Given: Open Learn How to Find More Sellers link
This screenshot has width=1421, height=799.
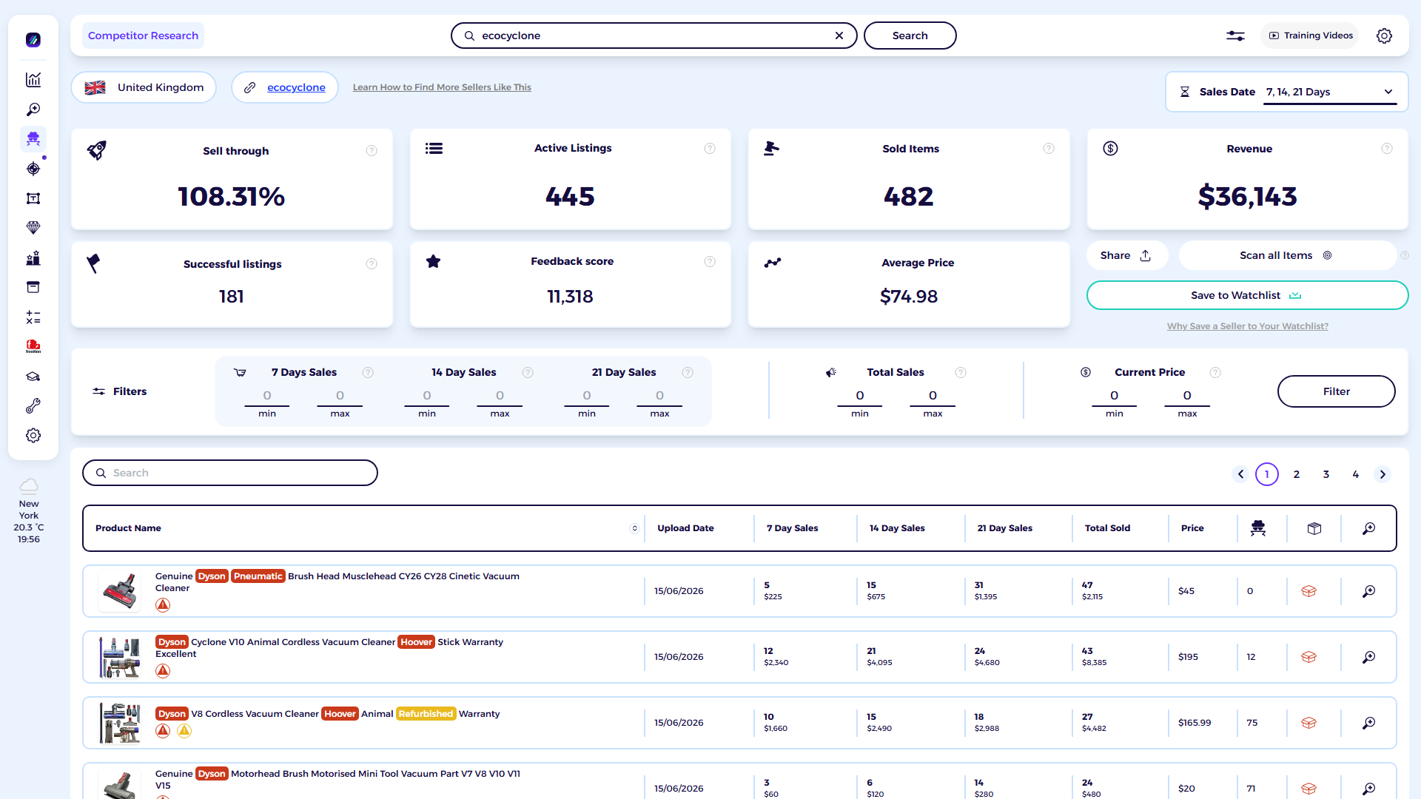Looking at the screenshot, I should click(x=442, y=87).
